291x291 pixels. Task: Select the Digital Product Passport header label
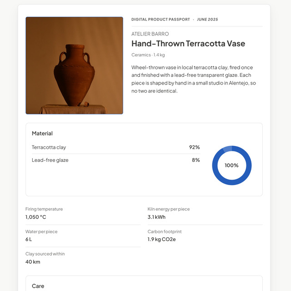(x=161, y=20)
